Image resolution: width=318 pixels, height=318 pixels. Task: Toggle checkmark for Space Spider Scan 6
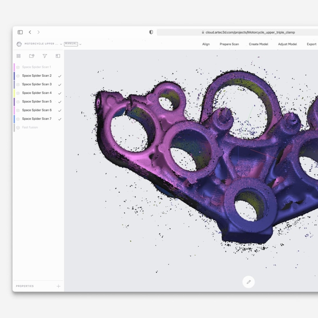click(60, 110)
